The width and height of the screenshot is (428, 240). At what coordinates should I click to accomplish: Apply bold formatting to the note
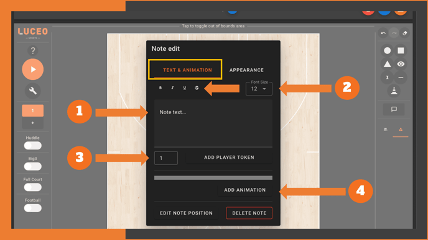160,87
